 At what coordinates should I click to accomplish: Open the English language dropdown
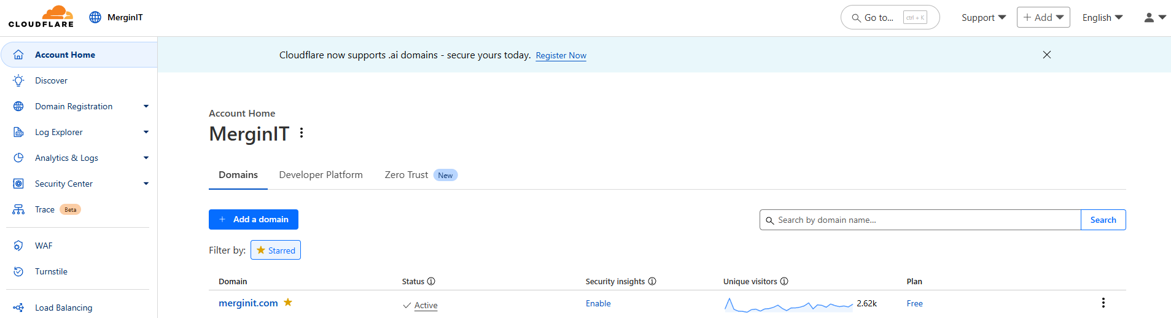pyautogui.click(x=1102, y=18)
